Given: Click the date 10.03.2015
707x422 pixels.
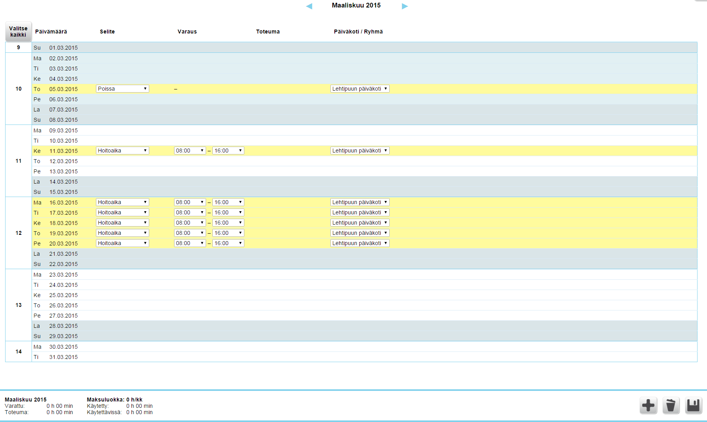Looking at the screenshot, I should (x=64, y=141).
